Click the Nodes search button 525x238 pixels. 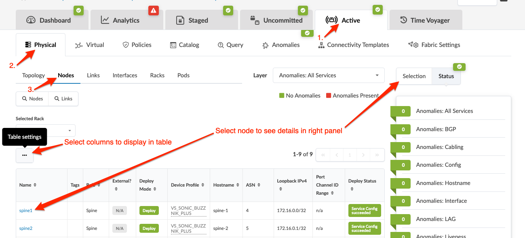pyautogui.click(x=32, y=99)
